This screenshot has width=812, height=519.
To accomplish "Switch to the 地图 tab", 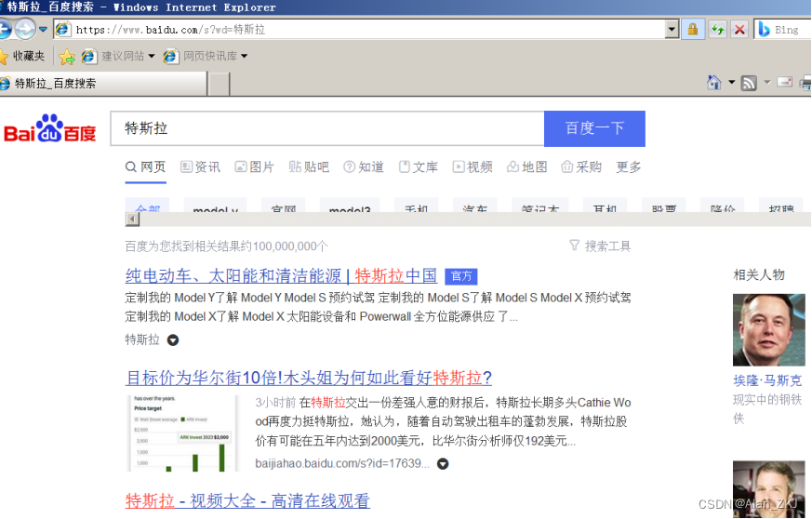I will coord(527,166).
